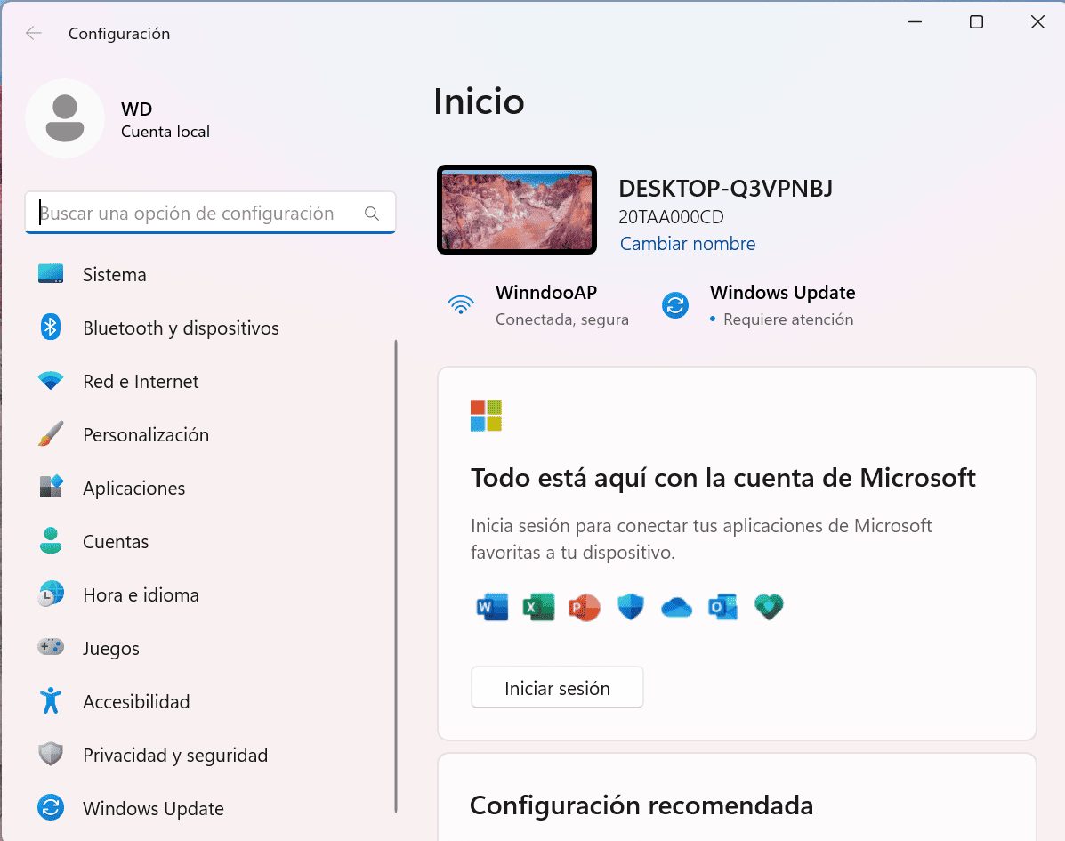Click the Inicio page heading
Screen dimensions: 1065x841
tap(479, 101)
